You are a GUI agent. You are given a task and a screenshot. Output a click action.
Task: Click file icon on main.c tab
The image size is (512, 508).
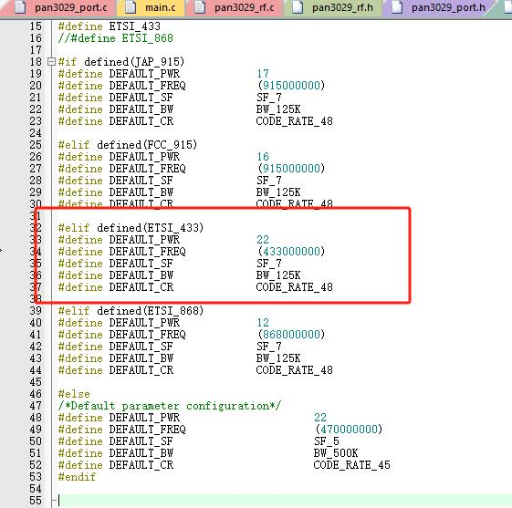click(131, 7)
